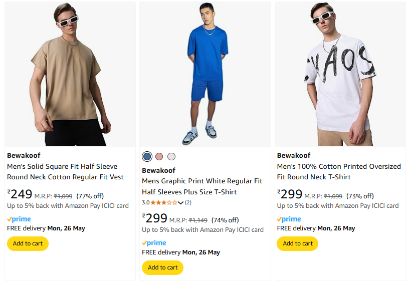Select the blue color swatch
This screenshot has width=407, height=282.
[147, 156]
